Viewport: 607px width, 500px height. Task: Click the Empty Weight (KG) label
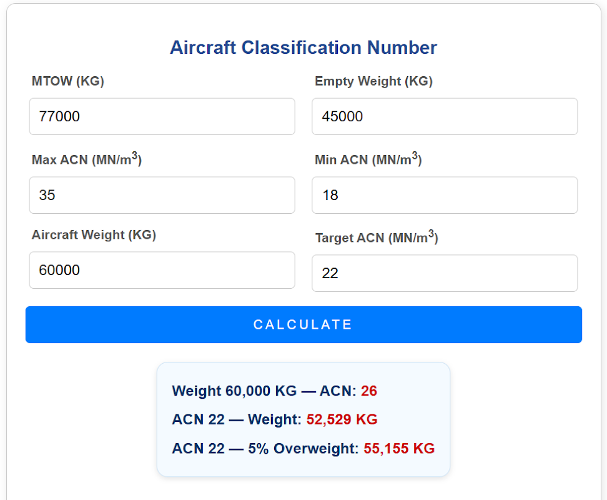(x=373, y=81)
